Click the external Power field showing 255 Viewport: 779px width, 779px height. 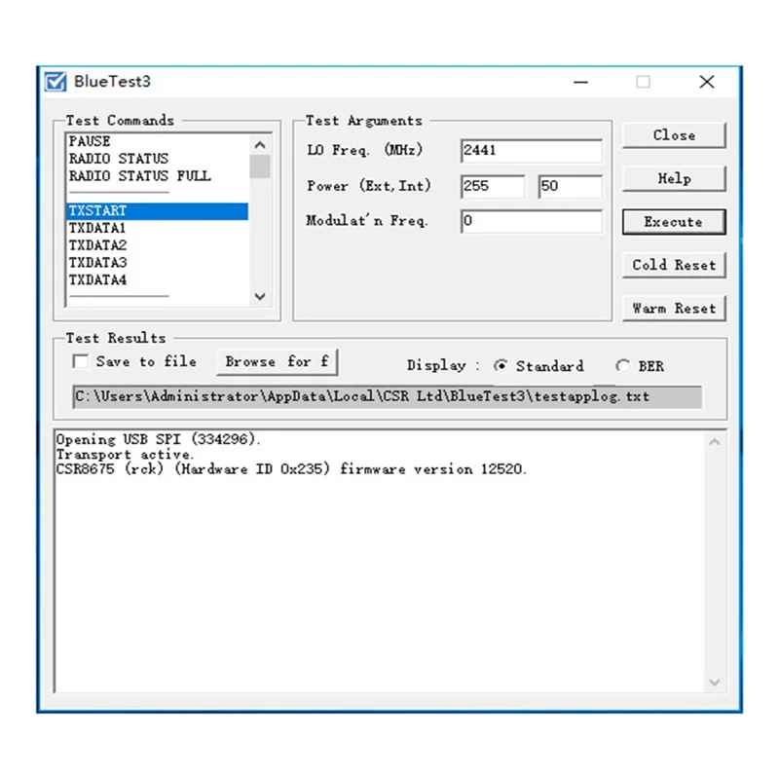tap(492, 186)
